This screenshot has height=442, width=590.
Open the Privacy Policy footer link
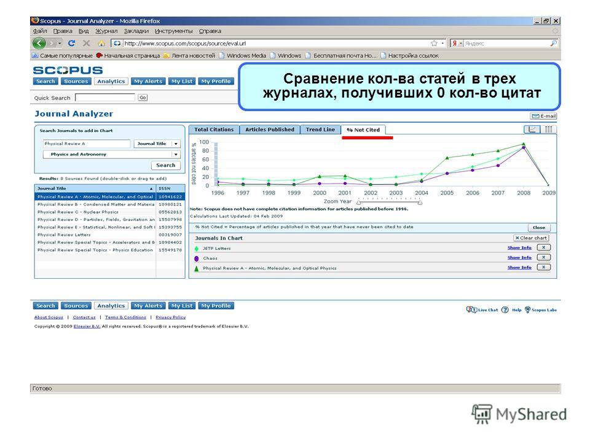point(170,317)
